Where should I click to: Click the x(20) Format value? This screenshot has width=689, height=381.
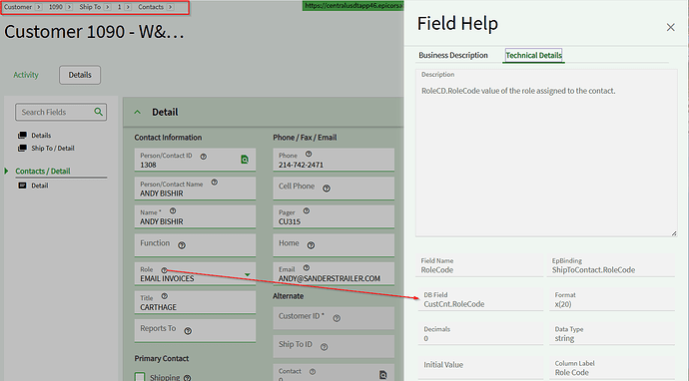tap(563, 304)
